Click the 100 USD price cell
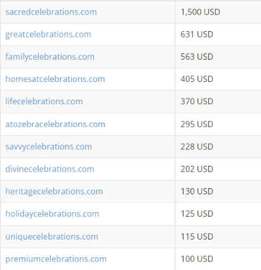The image size is (261, 270). [218, 259]
